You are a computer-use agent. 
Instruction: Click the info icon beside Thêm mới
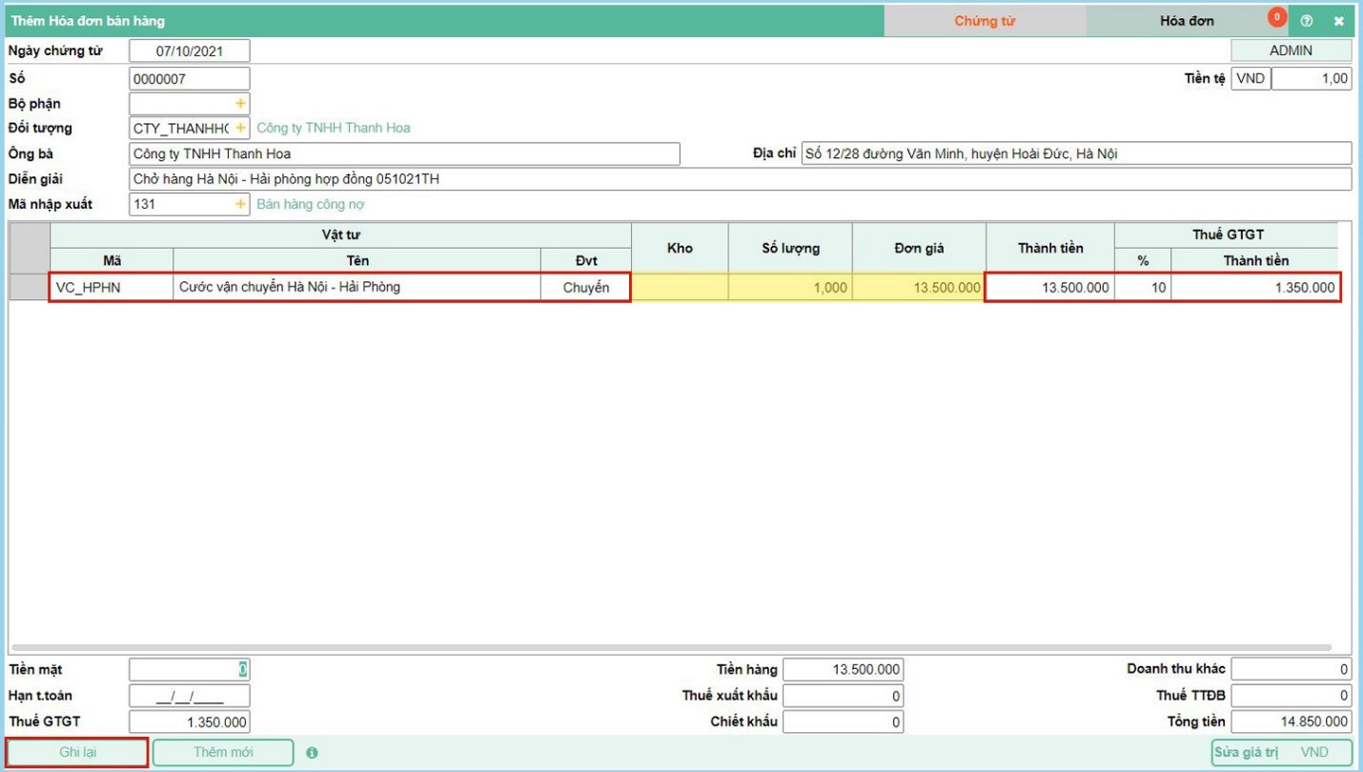312,753
